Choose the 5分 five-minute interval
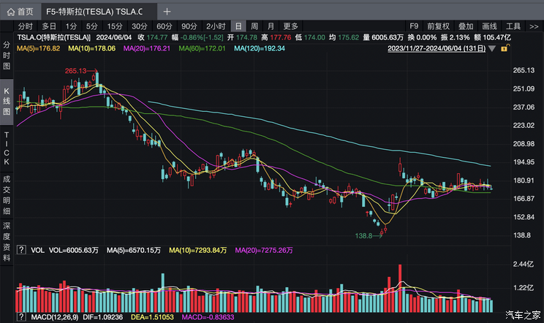The image size is (544, 323). click(x=92, y=26)
